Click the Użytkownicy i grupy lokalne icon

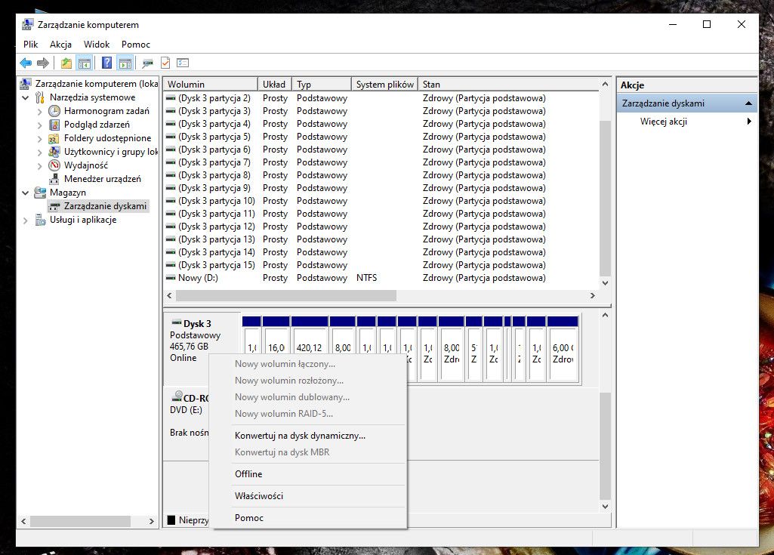click(54, 152)
